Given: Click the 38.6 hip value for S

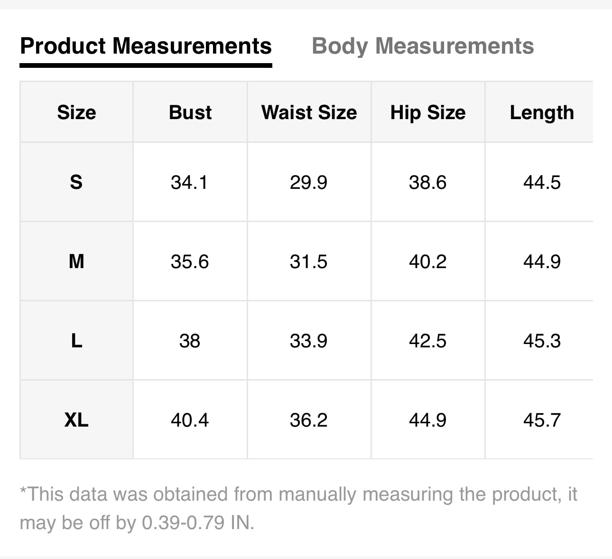Looking at the screenshot, I should (427, 182).
